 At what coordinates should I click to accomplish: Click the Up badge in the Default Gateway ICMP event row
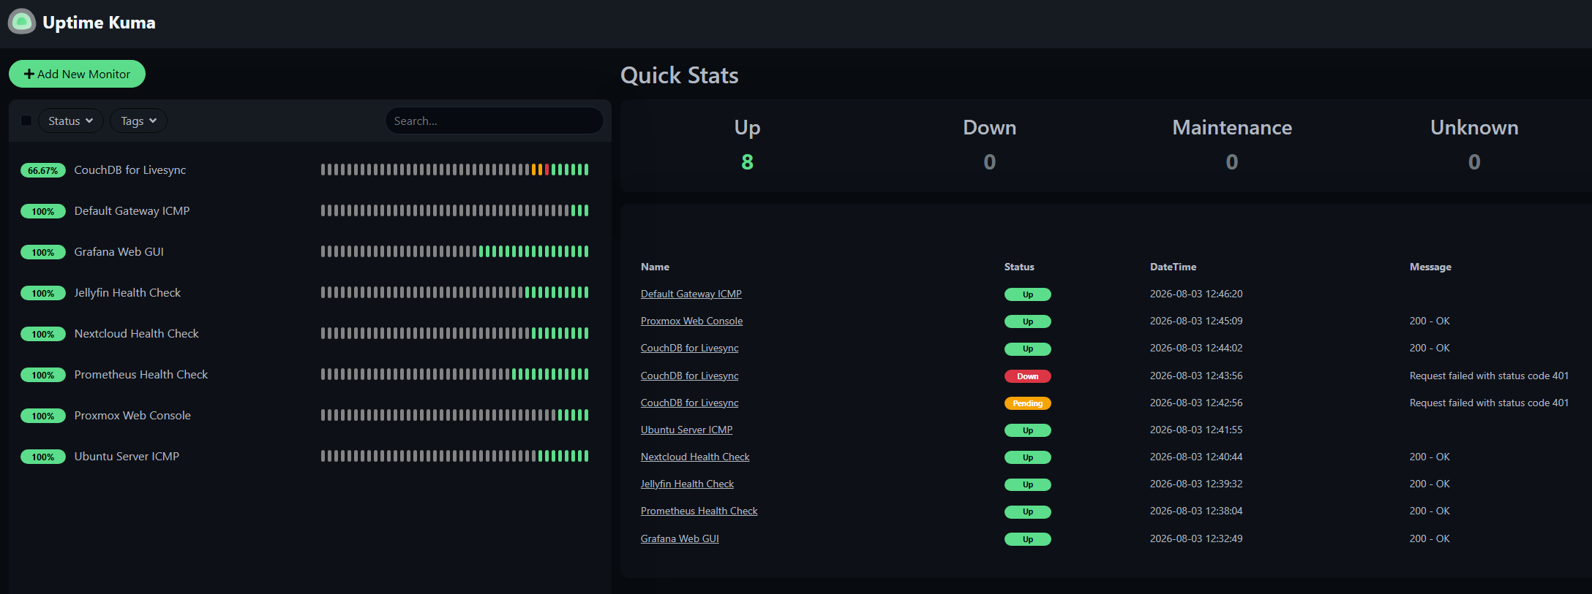1027,294
